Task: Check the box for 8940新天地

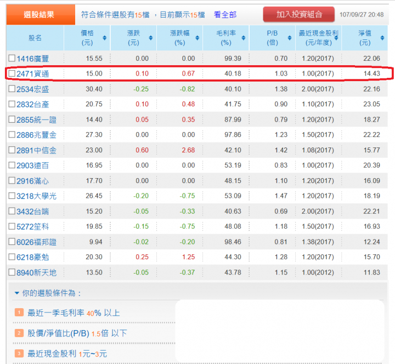Action: 12,272
